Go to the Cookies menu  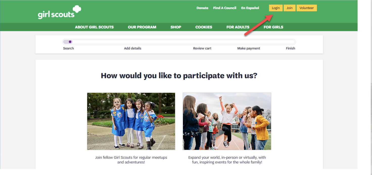pyautogui.click(x=204, y=27)
